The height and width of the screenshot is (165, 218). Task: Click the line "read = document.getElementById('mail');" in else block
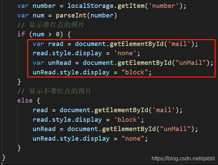tap(108, 110)
